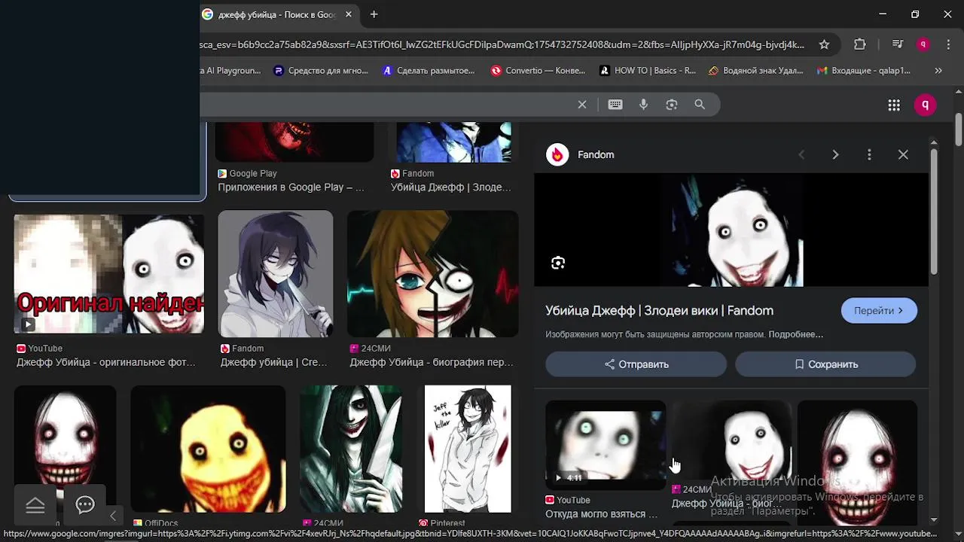
Task: Open the Подробнее copyright link
Action: [795, 334]
